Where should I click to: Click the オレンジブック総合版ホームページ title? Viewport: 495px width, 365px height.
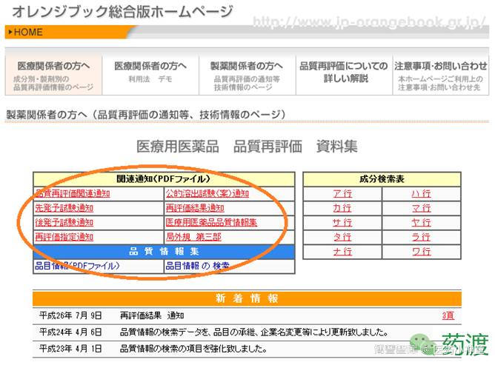pyautogui.click(x=122, y=11)
